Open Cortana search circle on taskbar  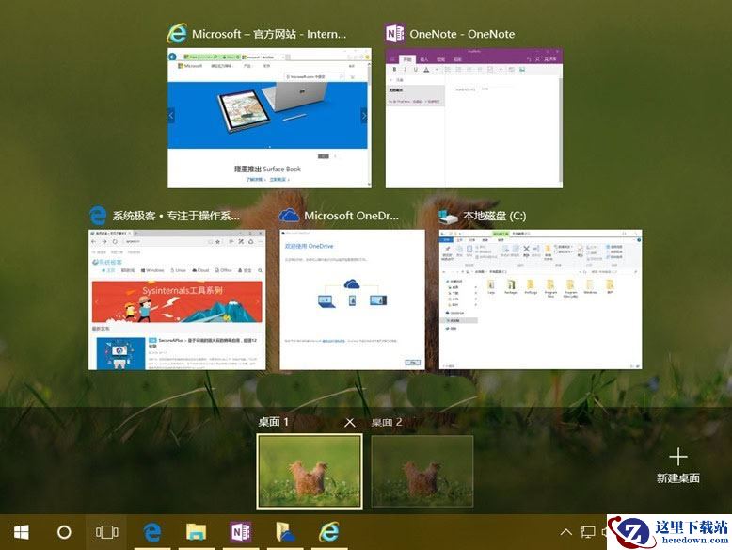tap(64, 532)
